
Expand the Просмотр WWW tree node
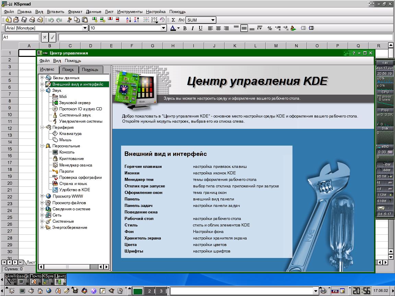(x=42, y=196)
